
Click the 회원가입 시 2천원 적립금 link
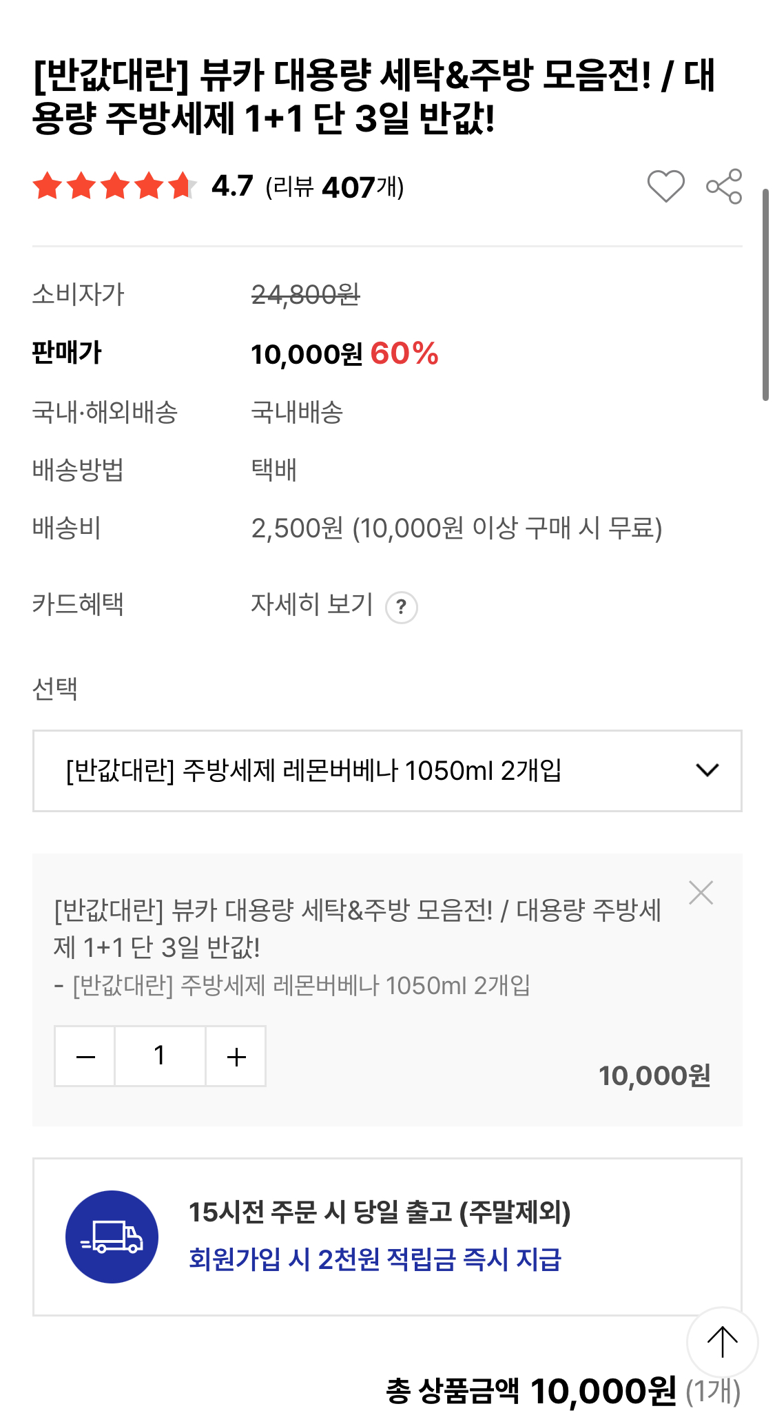pyautogui.click(x=375, y=1259)
